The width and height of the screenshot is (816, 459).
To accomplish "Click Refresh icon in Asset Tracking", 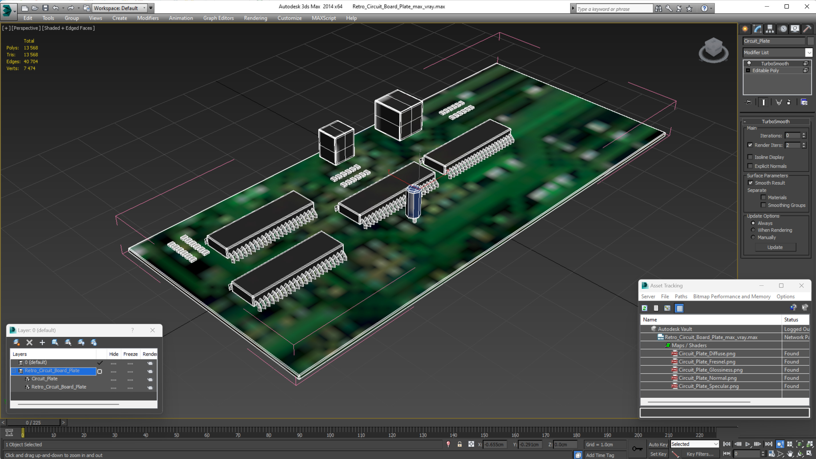I will pyautogui.click(x=644, y=308).
